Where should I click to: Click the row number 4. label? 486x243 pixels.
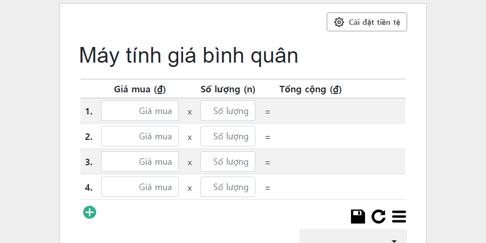[x=89, y=187]
